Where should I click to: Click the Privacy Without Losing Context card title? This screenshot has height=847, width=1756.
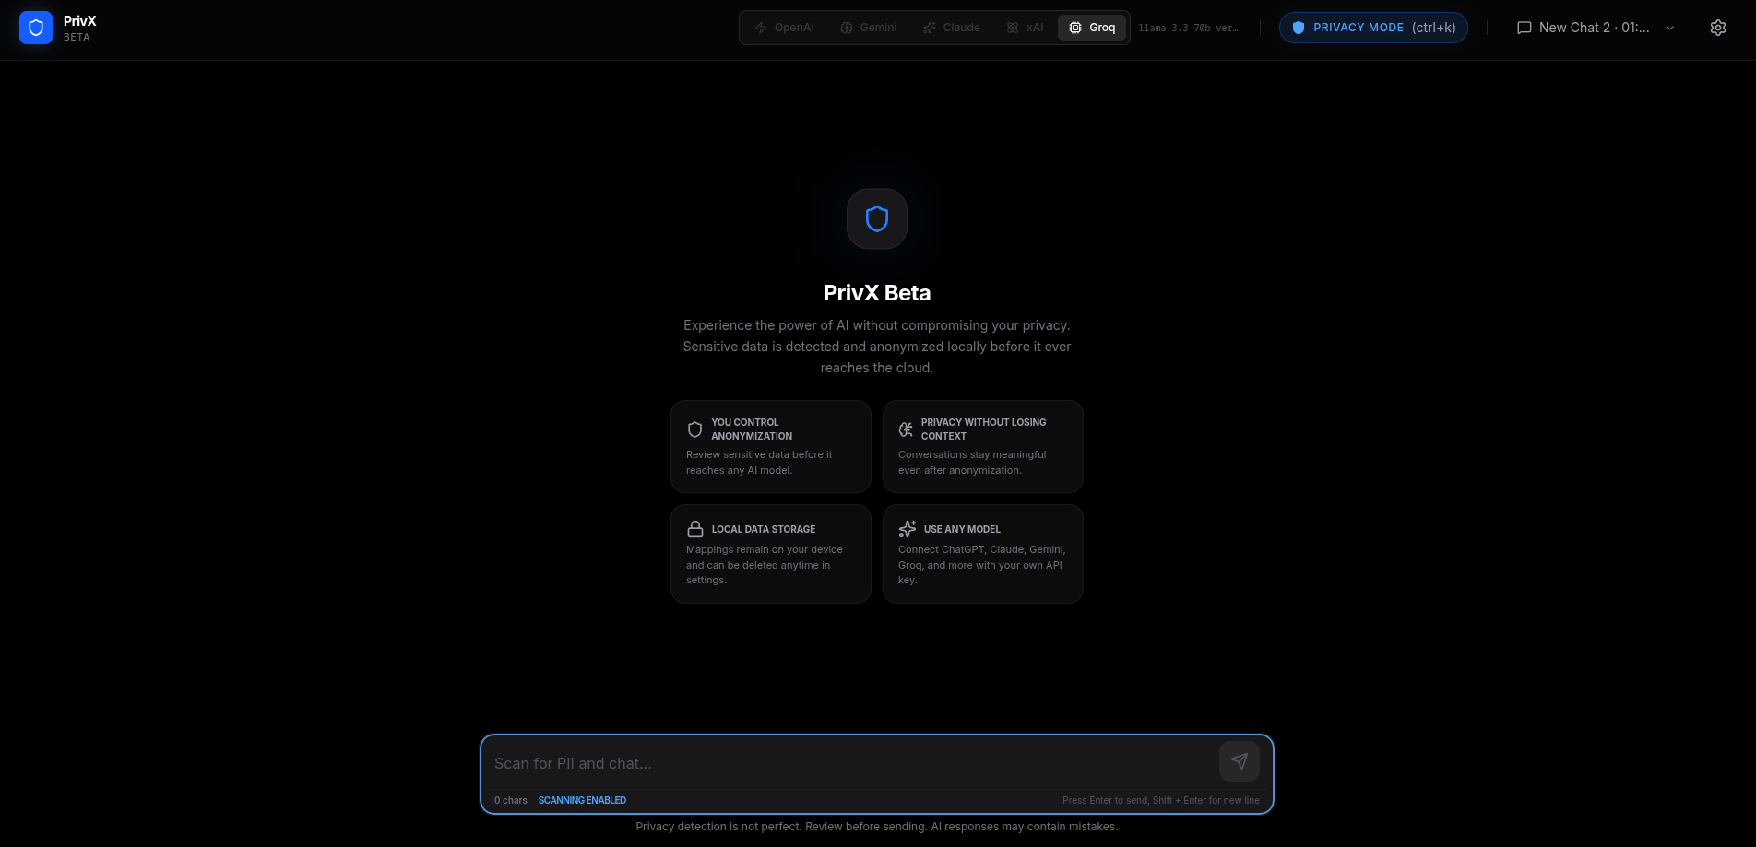coord(983,429)
